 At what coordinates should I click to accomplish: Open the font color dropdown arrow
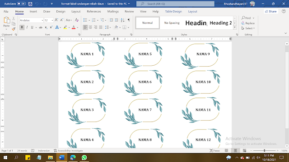pyautogui.click(x=78, y=27)
